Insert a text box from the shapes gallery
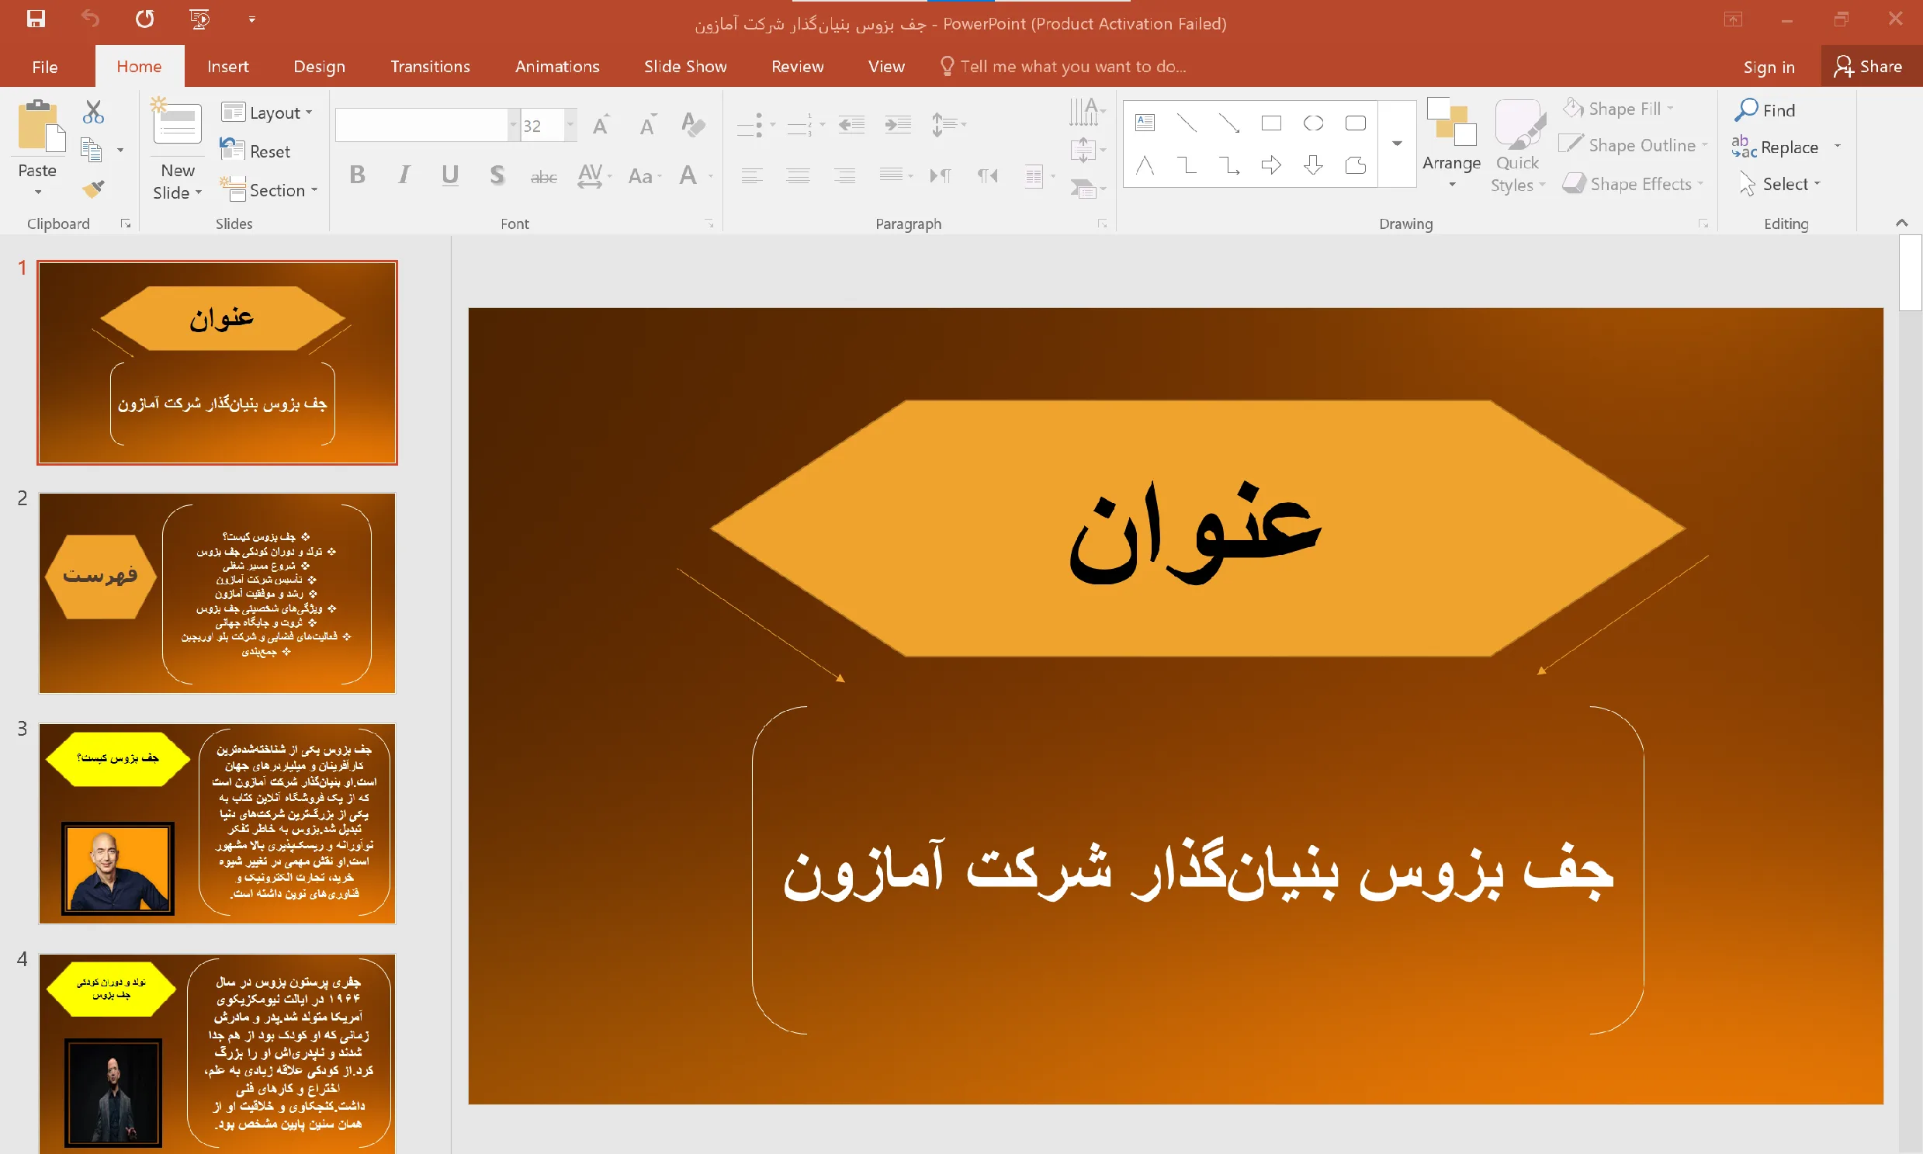This screenshot has height=1154, width=1923. [x=1145, y=122]
